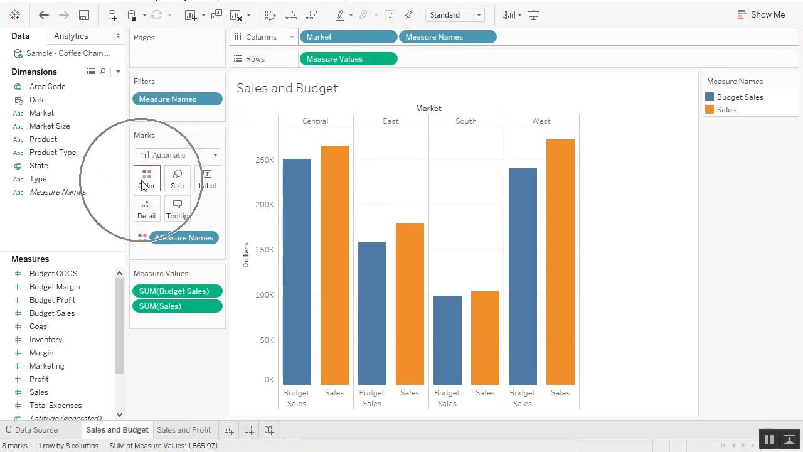
Task: Click the SUM(Sales) measure value pill
Action: tap(178, 306)
